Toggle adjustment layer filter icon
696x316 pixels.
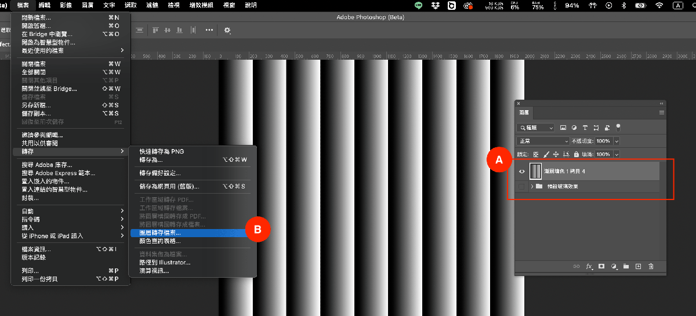pos(574,128)
